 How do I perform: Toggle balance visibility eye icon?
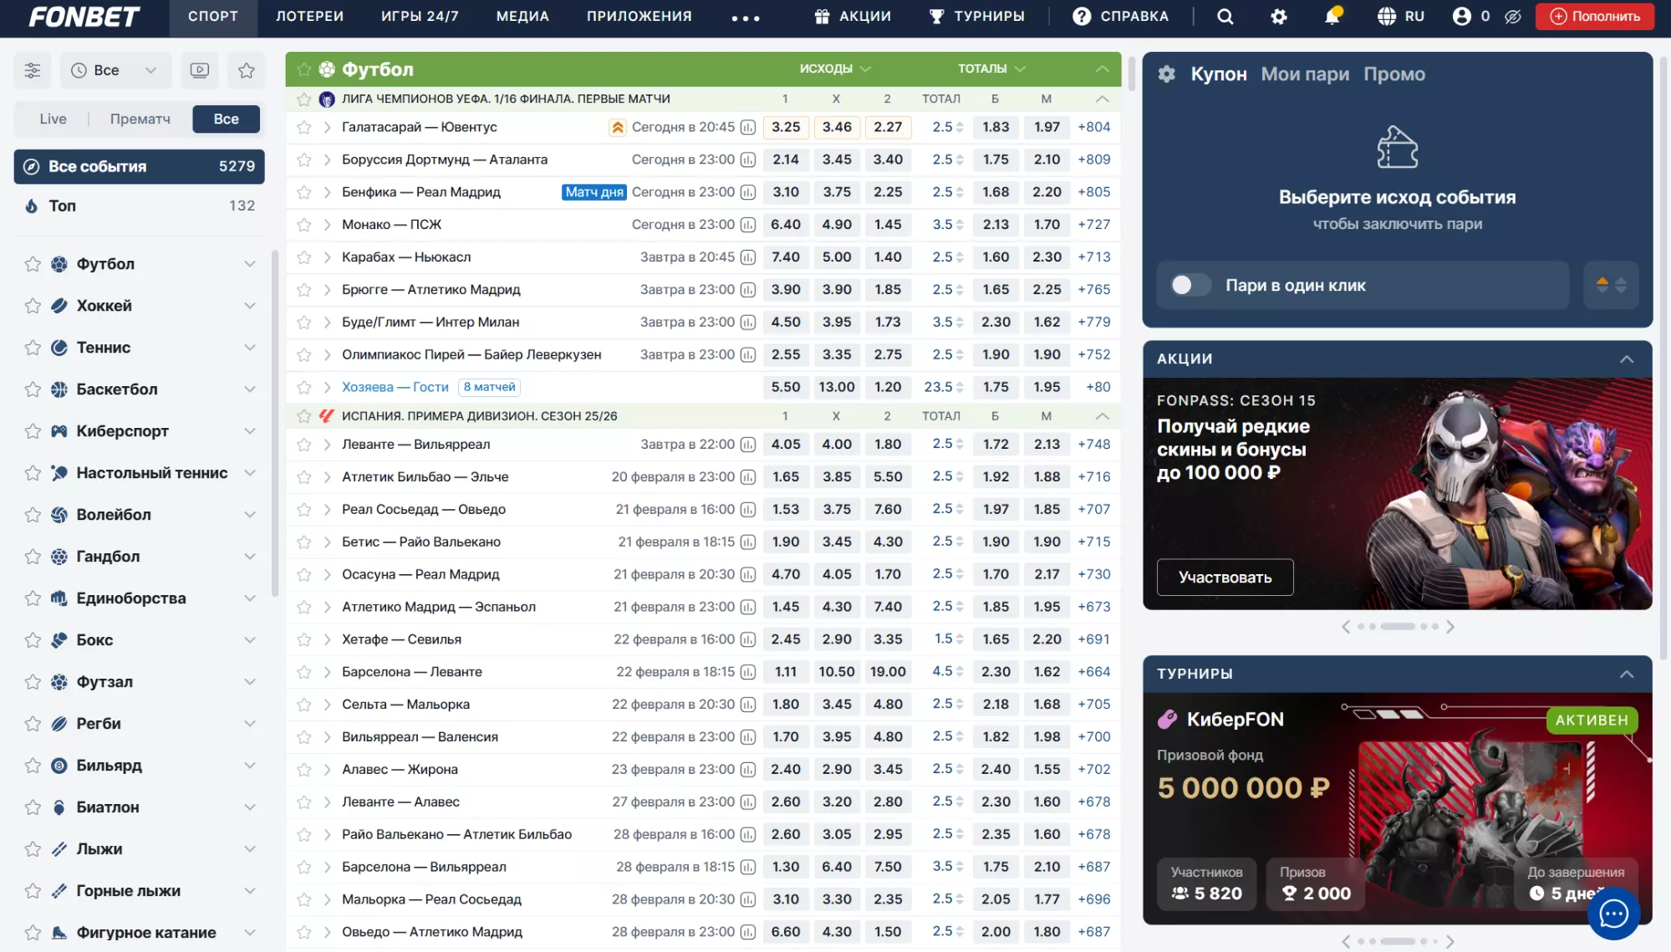point(1512,17)
